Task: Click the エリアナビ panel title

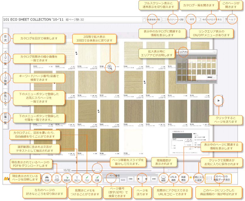Action: pos(183,52)
